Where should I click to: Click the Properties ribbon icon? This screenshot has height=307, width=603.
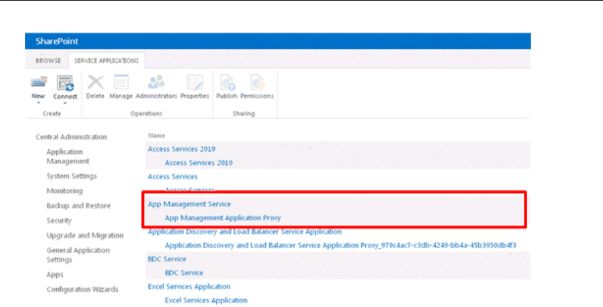pyautogui.click(x=195, y=82)
